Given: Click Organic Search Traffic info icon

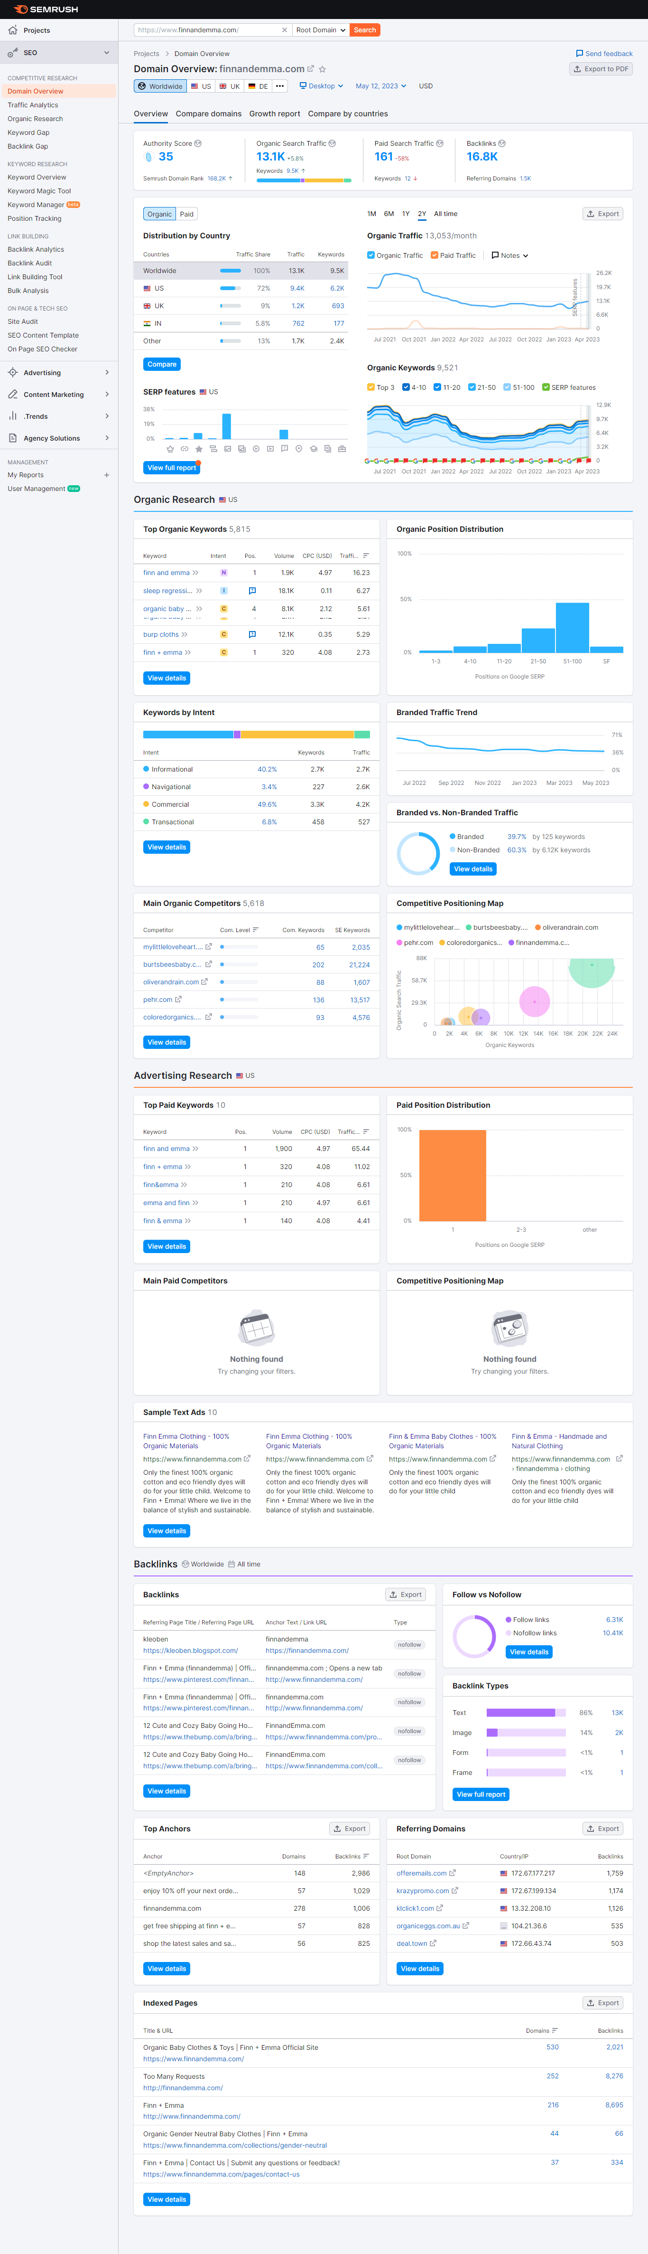Looking at the screenshot, I should 333,143.
